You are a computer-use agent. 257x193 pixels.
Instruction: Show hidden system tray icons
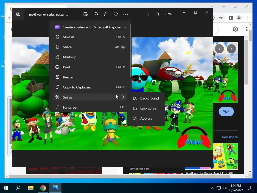click(212, 188)
